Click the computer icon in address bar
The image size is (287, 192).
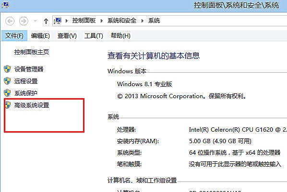click(x=58, y=21)
